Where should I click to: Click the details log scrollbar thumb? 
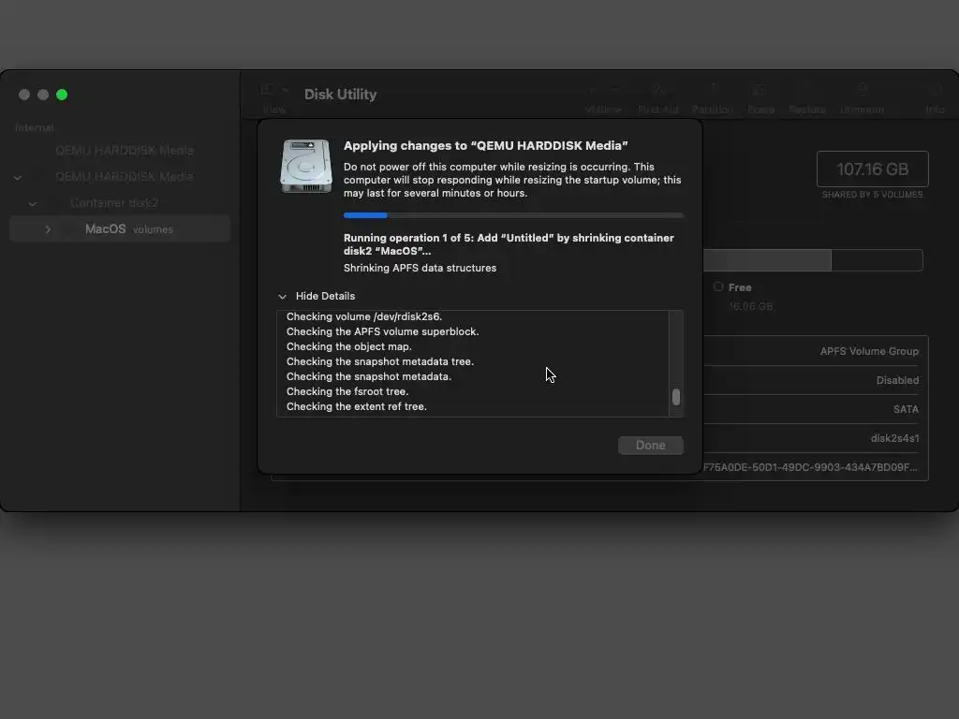point(676,397)
